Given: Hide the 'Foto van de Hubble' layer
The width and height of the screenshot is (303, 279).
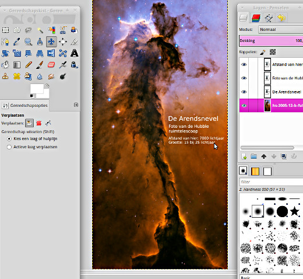Looking at the screenshot, I should coord(244,78).
